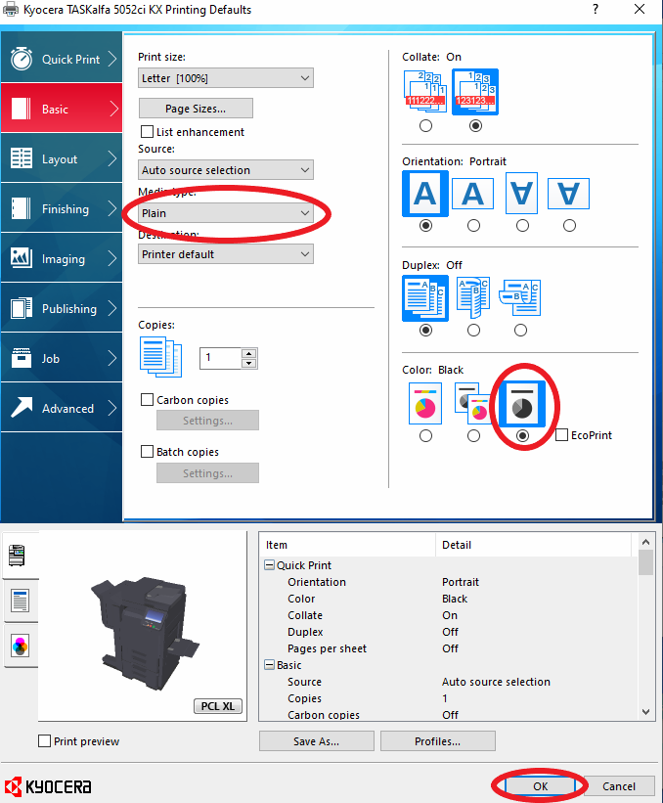The height and width of the screenshot is (803, 663).
Task: Open the Basic tab
Action: tap(62, 109)
